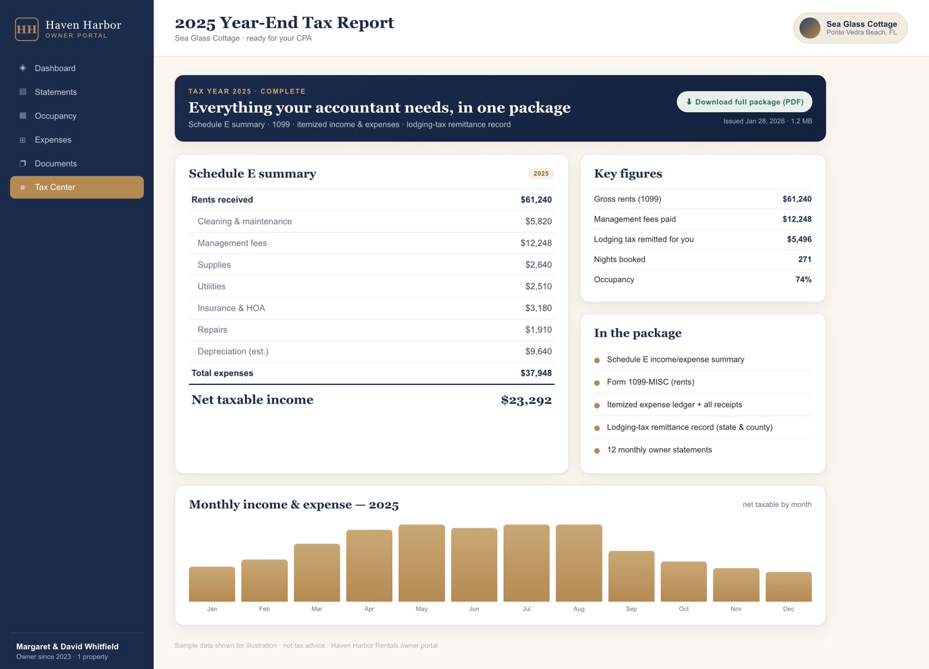Click the Expenses grid icon
The width and height of the screenshot is (929, 669).
(23, 139)
